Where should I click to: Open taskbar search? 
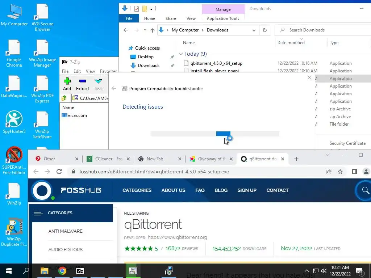26,271
